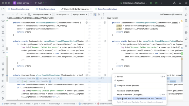Switch to the OrderRepository.java tab
The width and height of the screenshot is (189, 106).
pyautogui.click(x=106, y=9)
